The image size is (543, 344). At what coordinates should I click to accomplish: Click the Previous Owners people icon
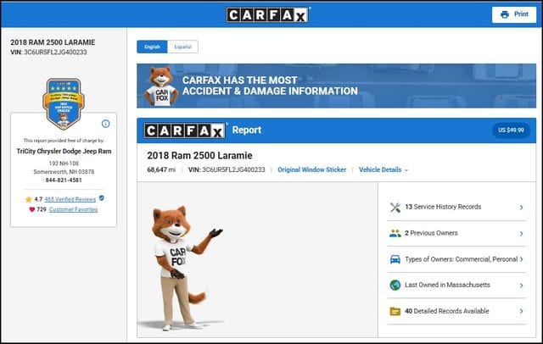click(x=395, y=233)
